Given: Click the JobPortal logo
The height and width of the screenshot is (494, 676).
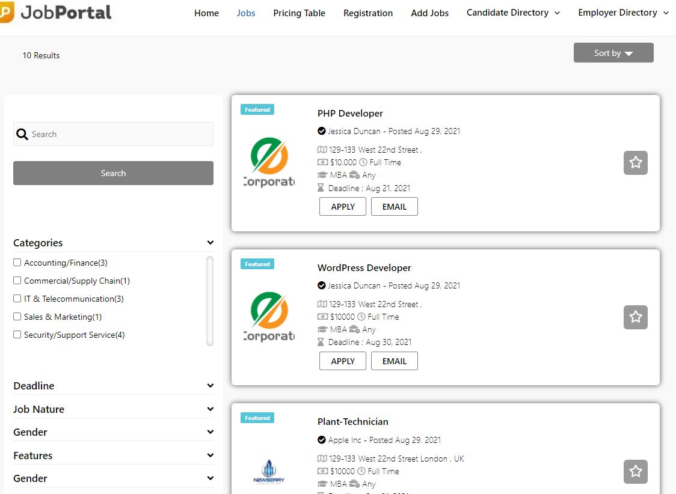Looking at the screenshot, I should [x=55, y=12].
